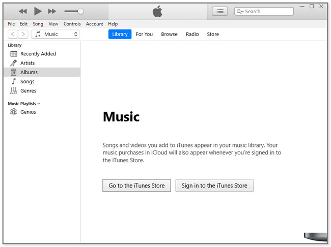
Task: Close the iTunes window
Action: 321,6
